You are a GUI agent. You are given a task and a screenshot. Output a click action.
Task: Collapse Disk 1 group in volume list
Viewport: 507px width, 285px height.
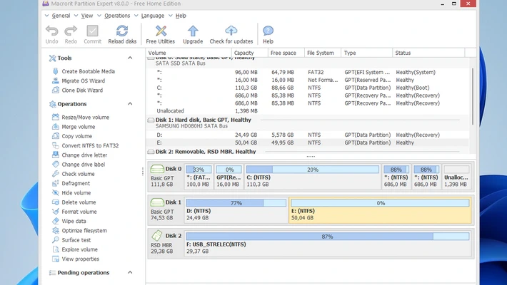151,120
